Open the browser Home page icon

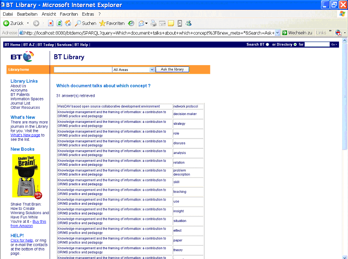[x=68, y=23]
